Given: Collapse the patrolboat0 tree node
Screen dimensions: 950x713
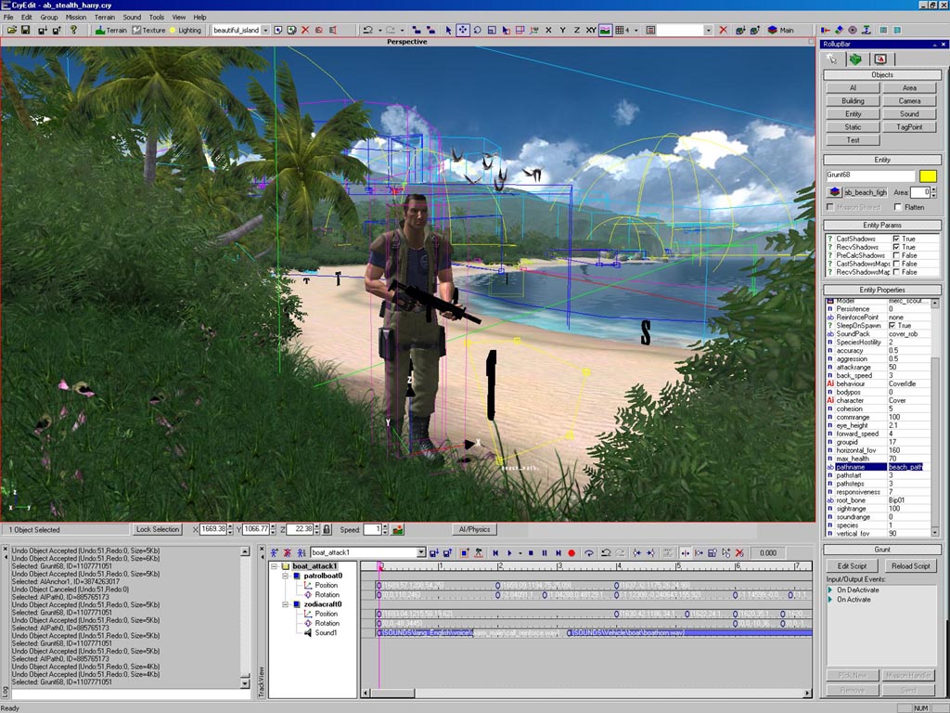Looking at the screenshot, I should pos(286,576).
